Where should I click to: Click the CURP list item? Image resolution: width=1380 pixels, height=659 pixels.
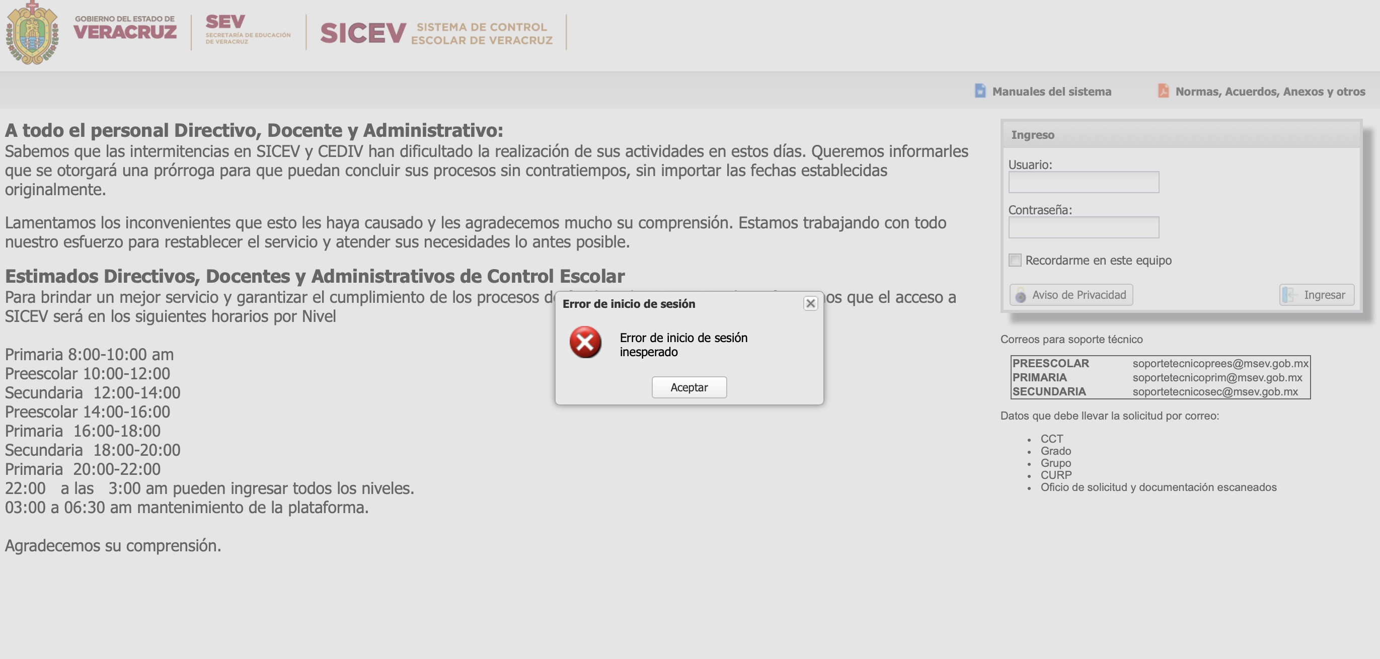[1056, 475]
